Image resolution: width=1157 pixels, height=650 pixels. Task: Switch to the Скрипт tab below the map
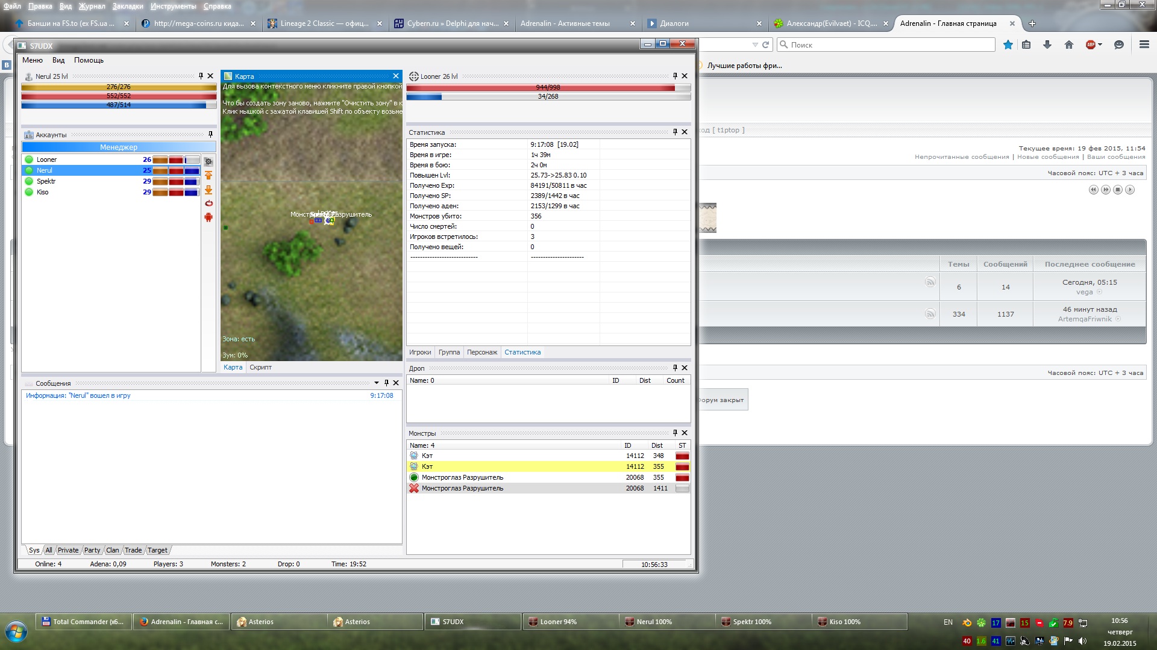[x=260, y=367]
